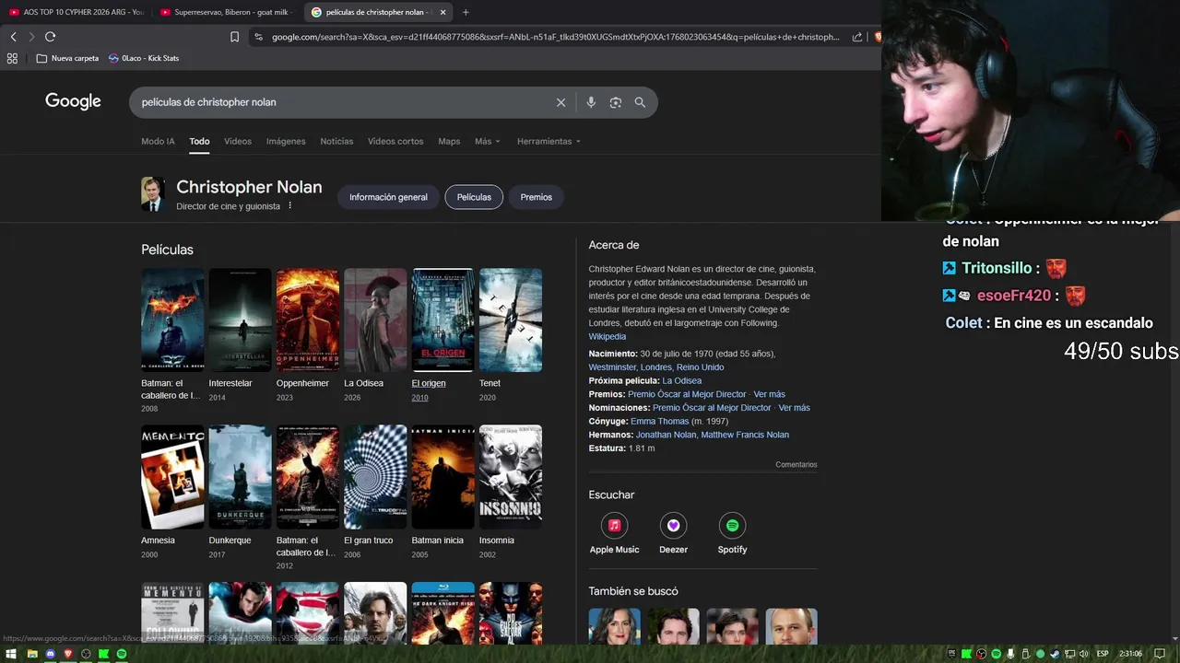Open the 0Laco - Kick Stats bookmark

[x=143, y=58]
